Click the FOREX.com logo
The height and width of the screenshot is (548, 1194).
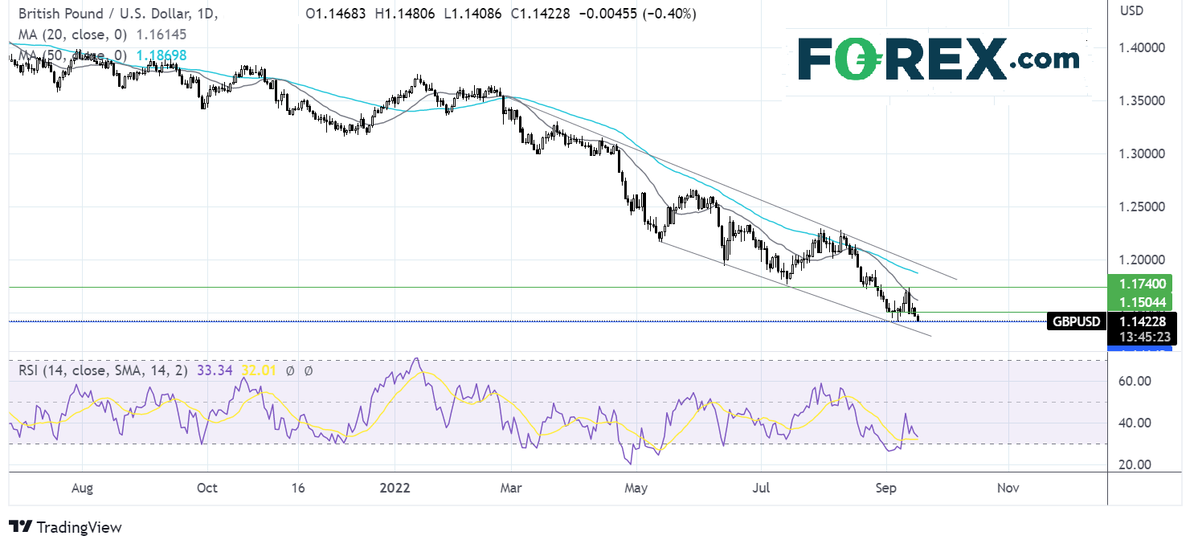tap(938, 60)
